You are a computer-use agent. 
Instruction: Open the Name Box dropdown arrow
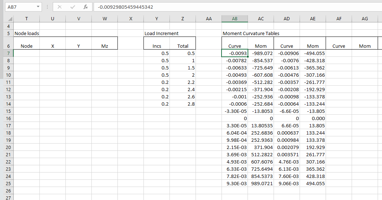[x=38, y=7]
